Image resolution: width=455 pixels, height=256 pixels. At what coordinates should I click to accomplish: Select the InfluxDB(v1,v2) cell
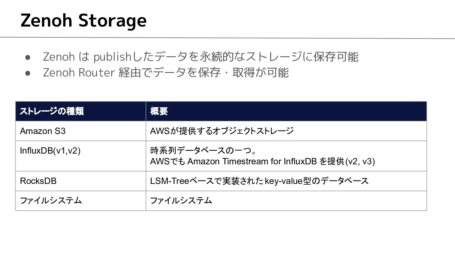tap(81, 156)
